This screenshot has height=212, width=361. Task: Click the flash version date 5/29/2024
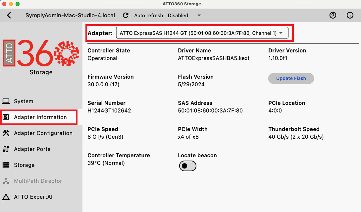191,84
